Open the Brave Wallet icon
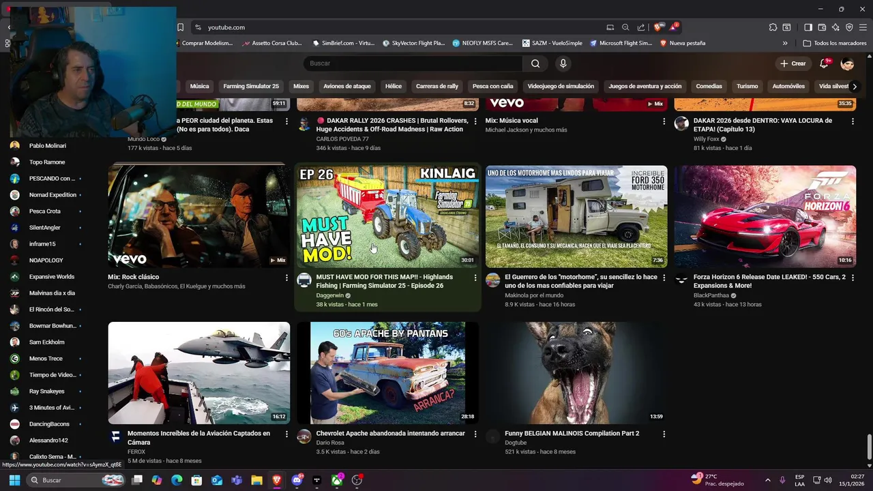 pos(822,27)
